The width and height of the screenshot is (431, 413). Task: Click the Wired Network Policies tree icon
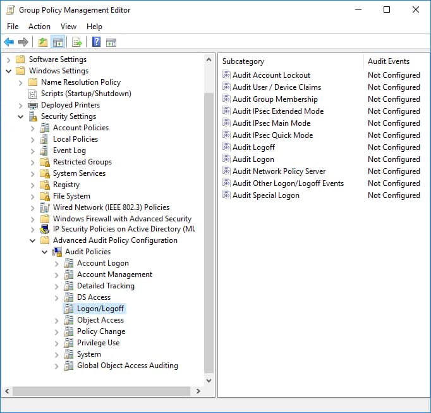44,207
